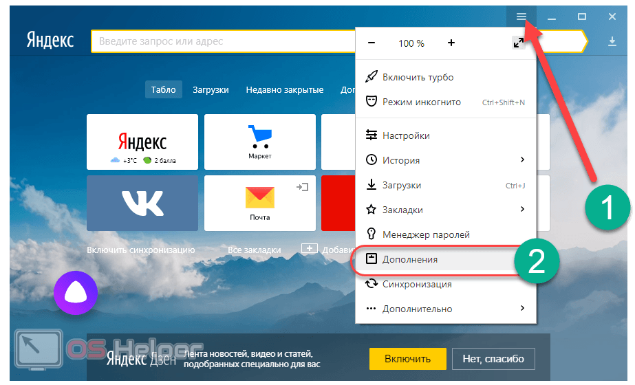Screen dimensions: 635x385
Task: Click the Яндекс logo beside the address bar
Action: tap(50, 41)
